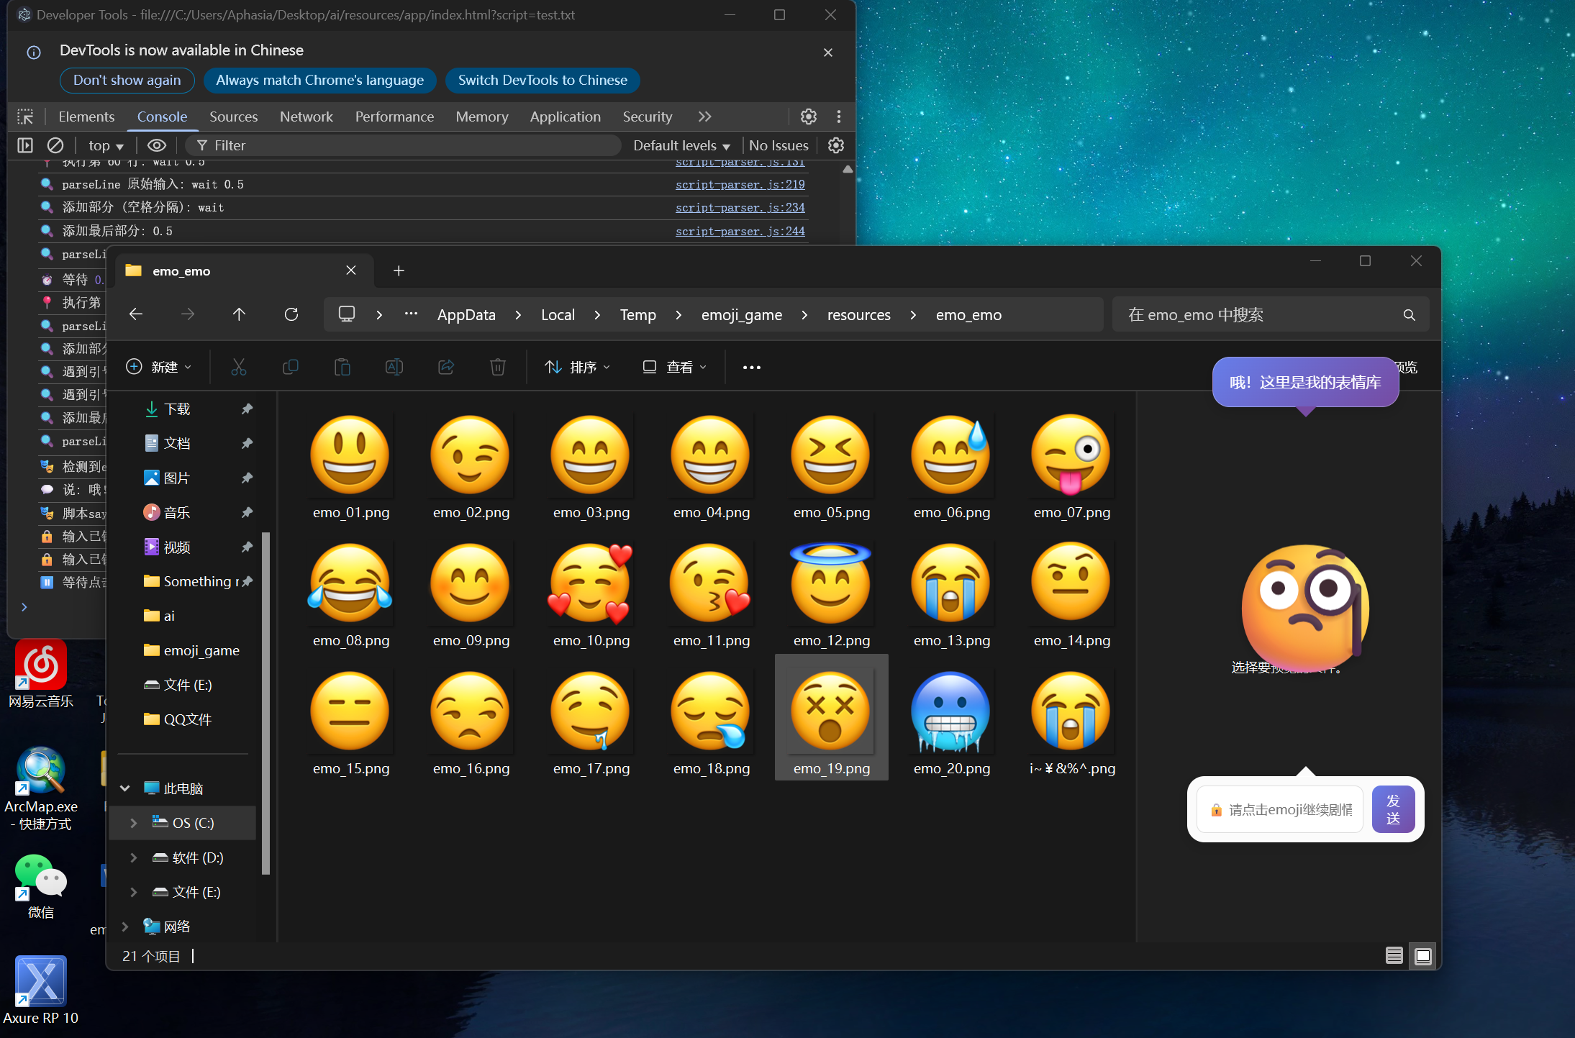Click Switch DevTools to Chinese button
The width and height of the screenshot is (1575, 1038).
click(x=543, y=80)
